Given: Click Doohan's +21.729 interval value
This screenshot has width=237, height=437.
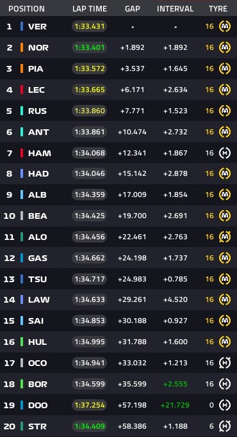Looking at the screenshot, I should tap(175, 405).
